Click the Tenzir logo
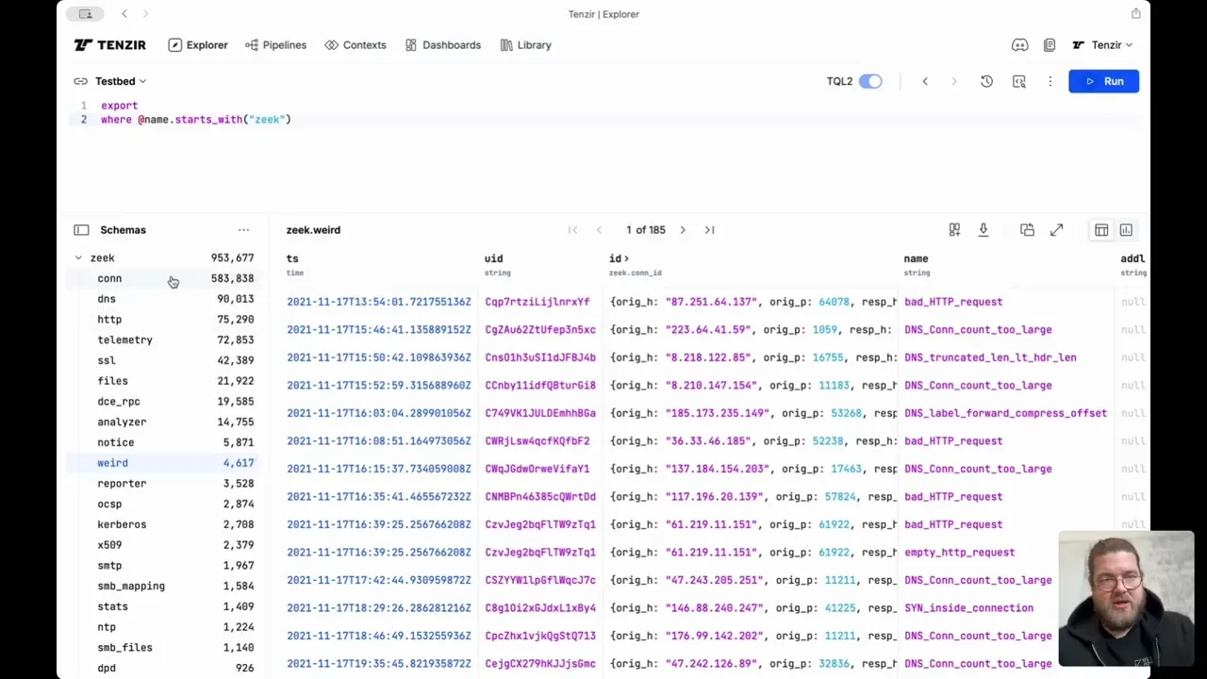Screen dimensions: 1207x679 tap(109, 44)
